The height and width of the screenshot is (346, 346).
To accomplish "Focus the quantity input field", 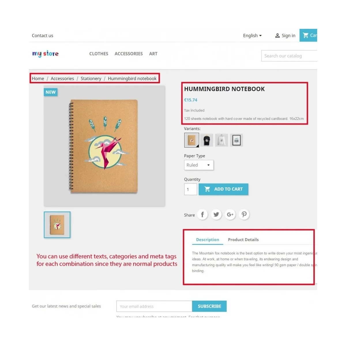I will pyautogui.click(x=191, y=189).
